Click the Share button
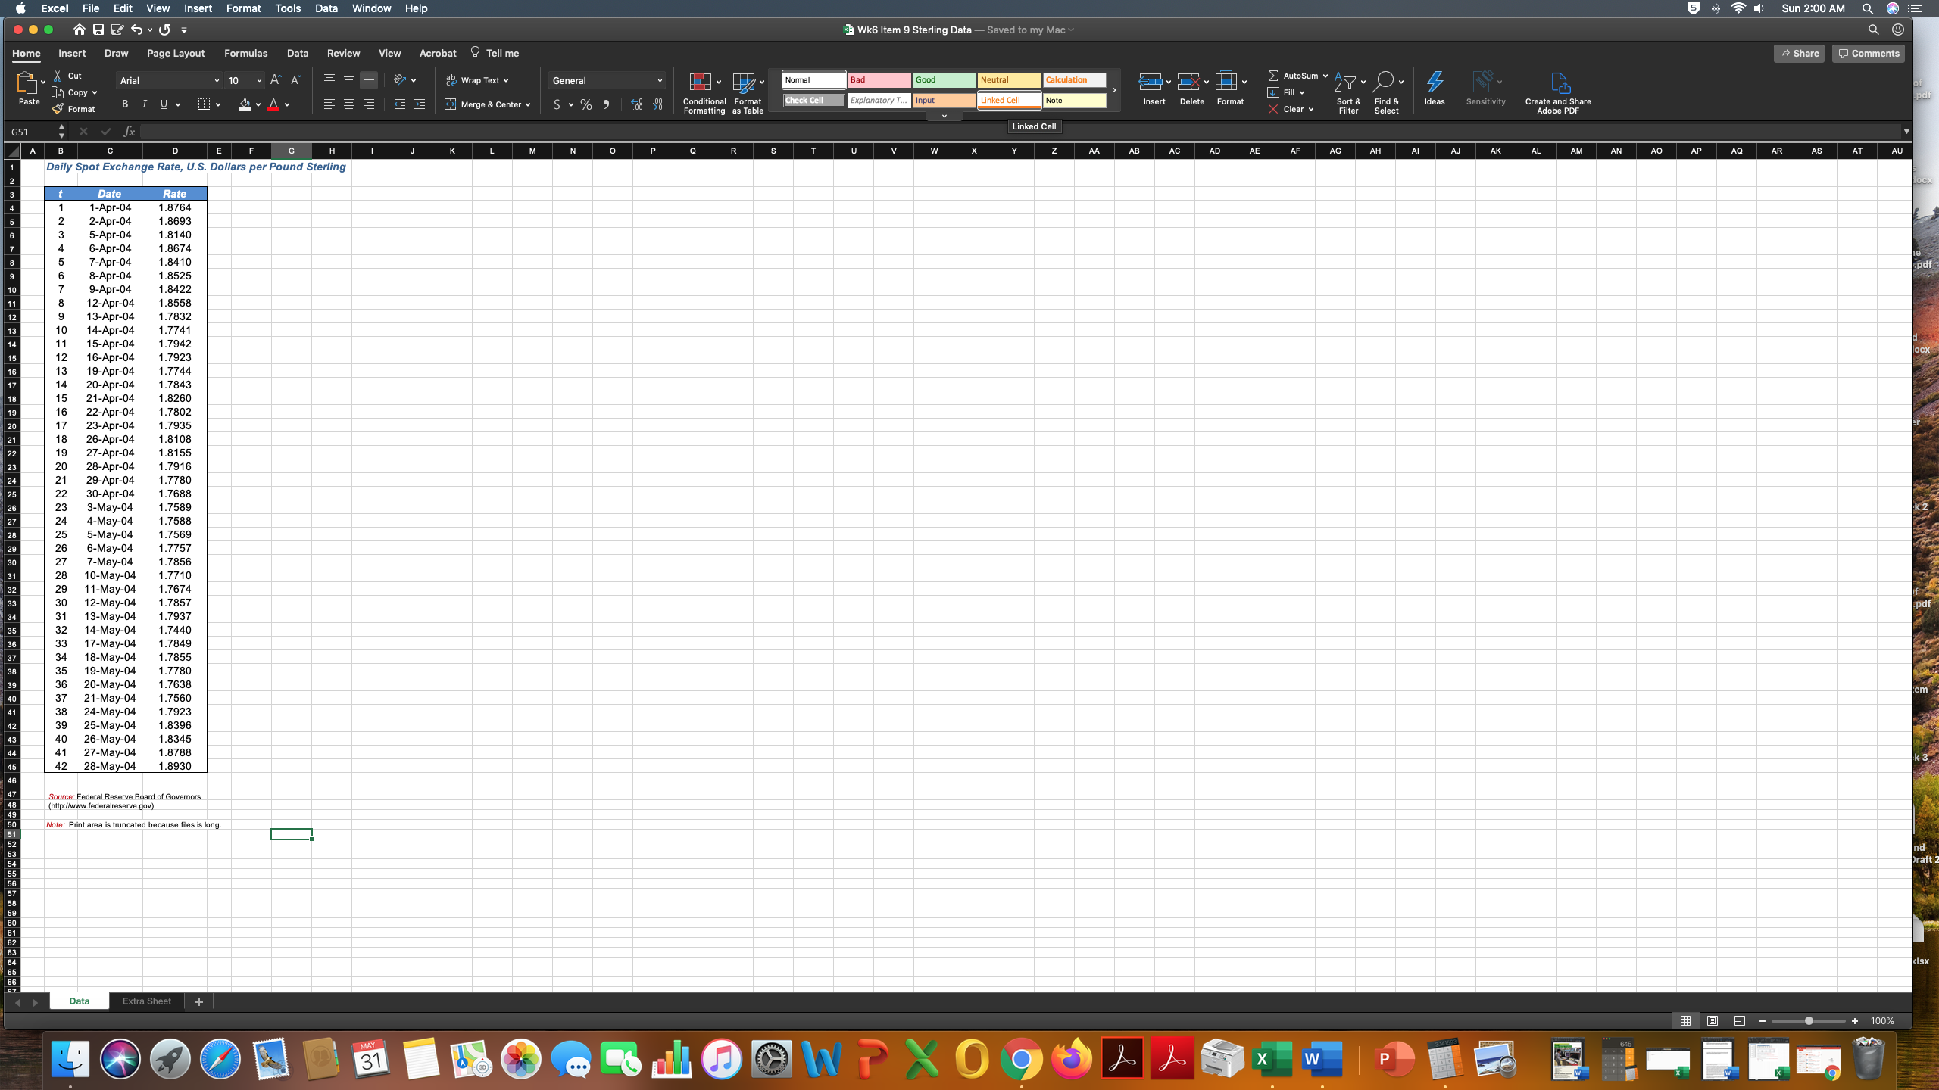Screen dimensions: 1939x1090 pyautogui.click(x=1799, y=53)
